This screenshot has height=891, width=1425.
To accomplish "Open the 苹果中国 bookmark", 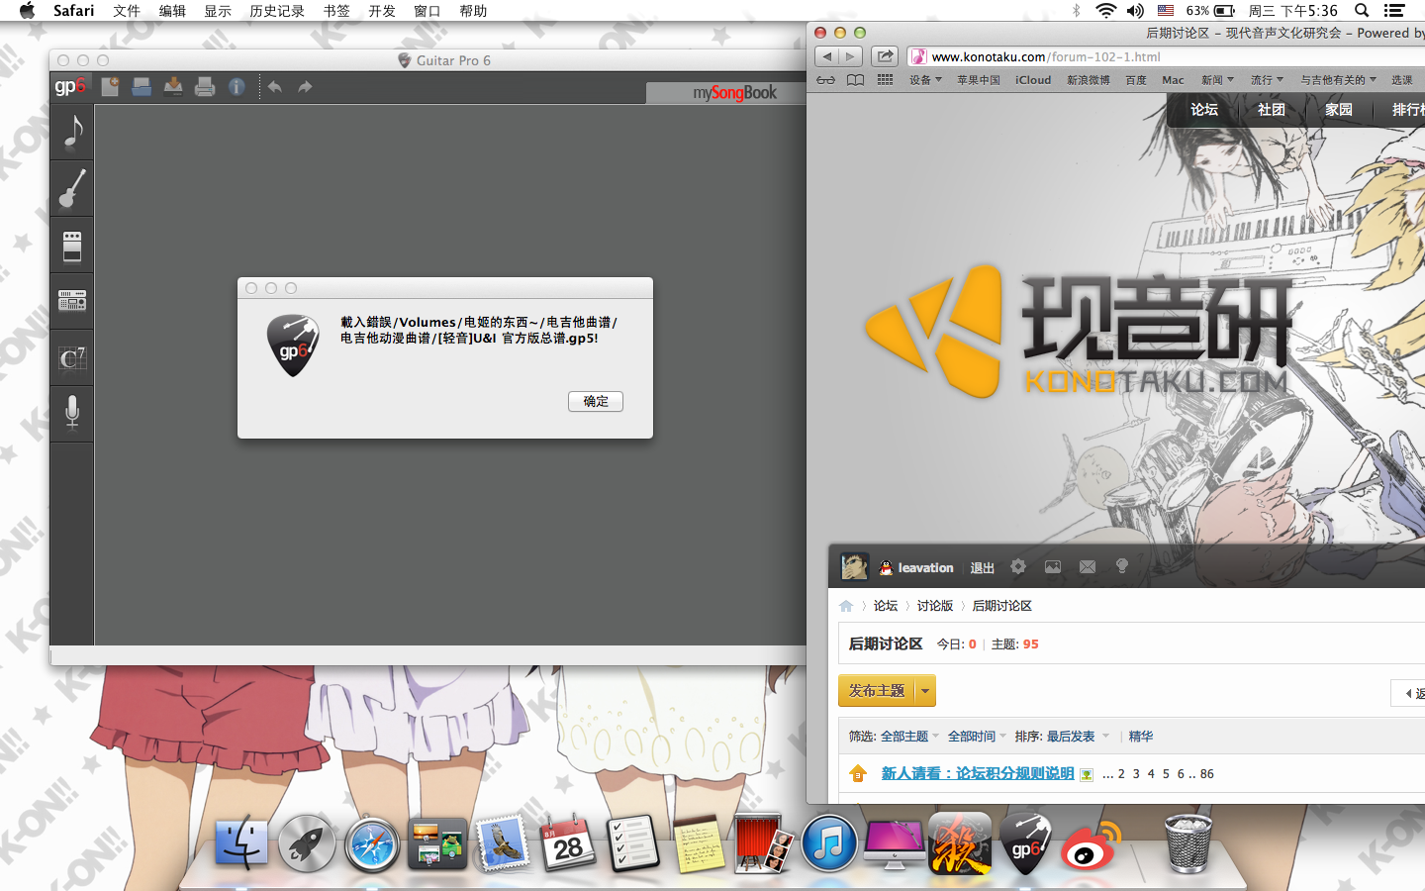I will tap(978, 80).
